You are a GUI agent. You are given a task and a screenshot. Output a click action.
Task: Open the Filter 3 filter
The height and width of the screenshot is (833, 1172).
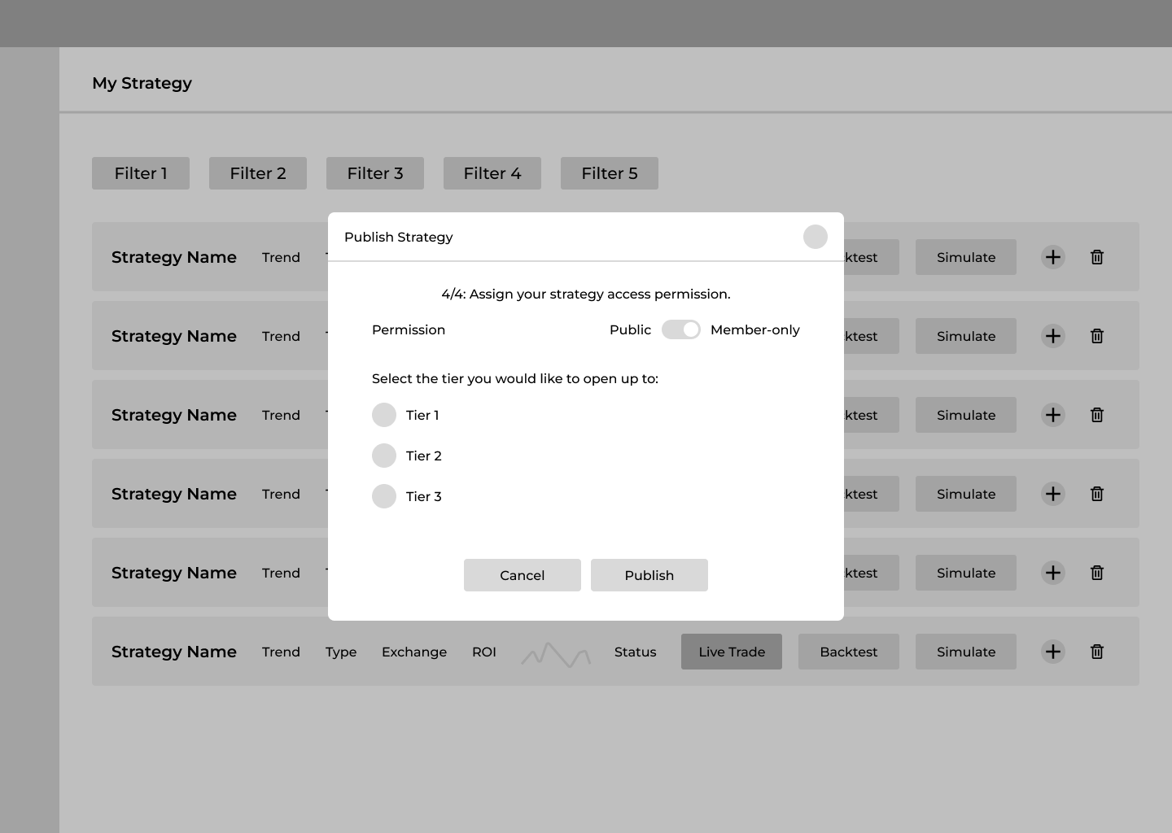(375, 173)
